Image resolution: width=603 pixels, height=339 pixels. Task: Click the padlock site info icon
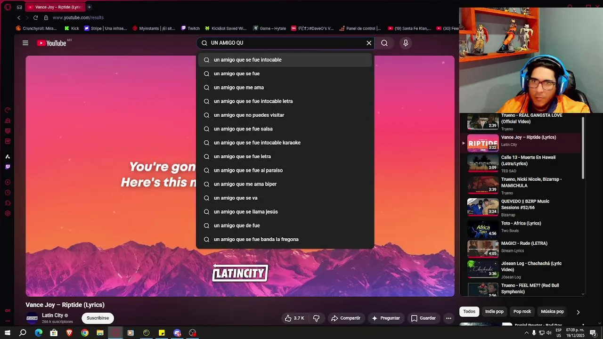[46, 17]
